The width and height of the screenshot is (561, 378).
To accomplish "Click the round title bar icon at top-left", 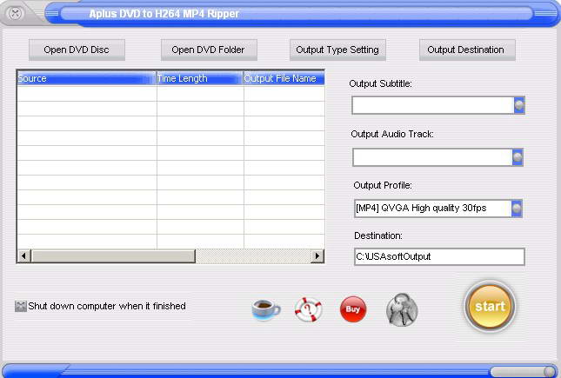I will coord(15,14).
